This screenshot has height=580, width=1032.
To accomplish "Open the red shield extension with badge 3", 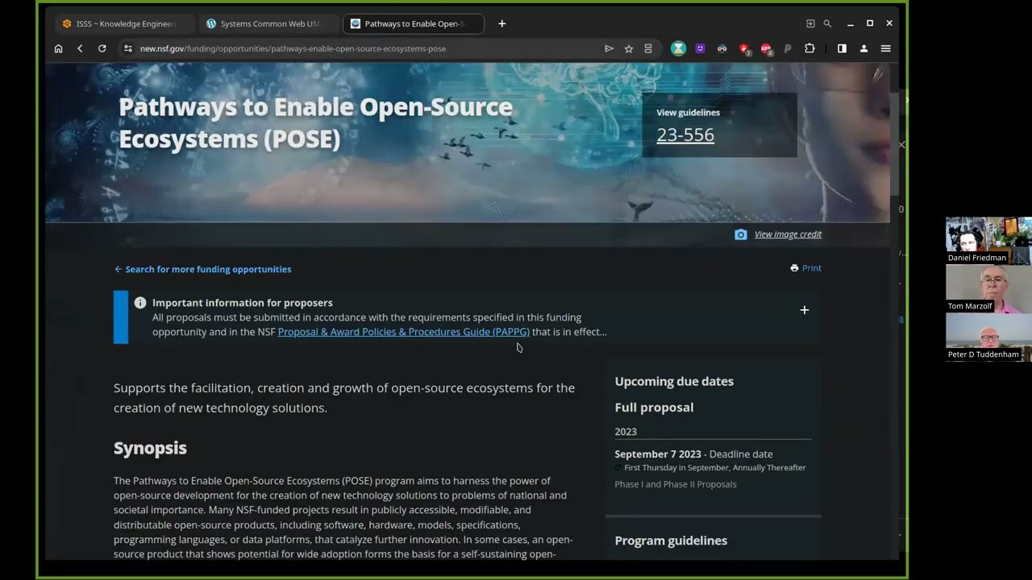I will point(744,49).
